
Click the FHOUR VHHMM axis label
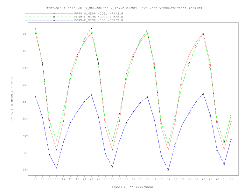(132, 187)
